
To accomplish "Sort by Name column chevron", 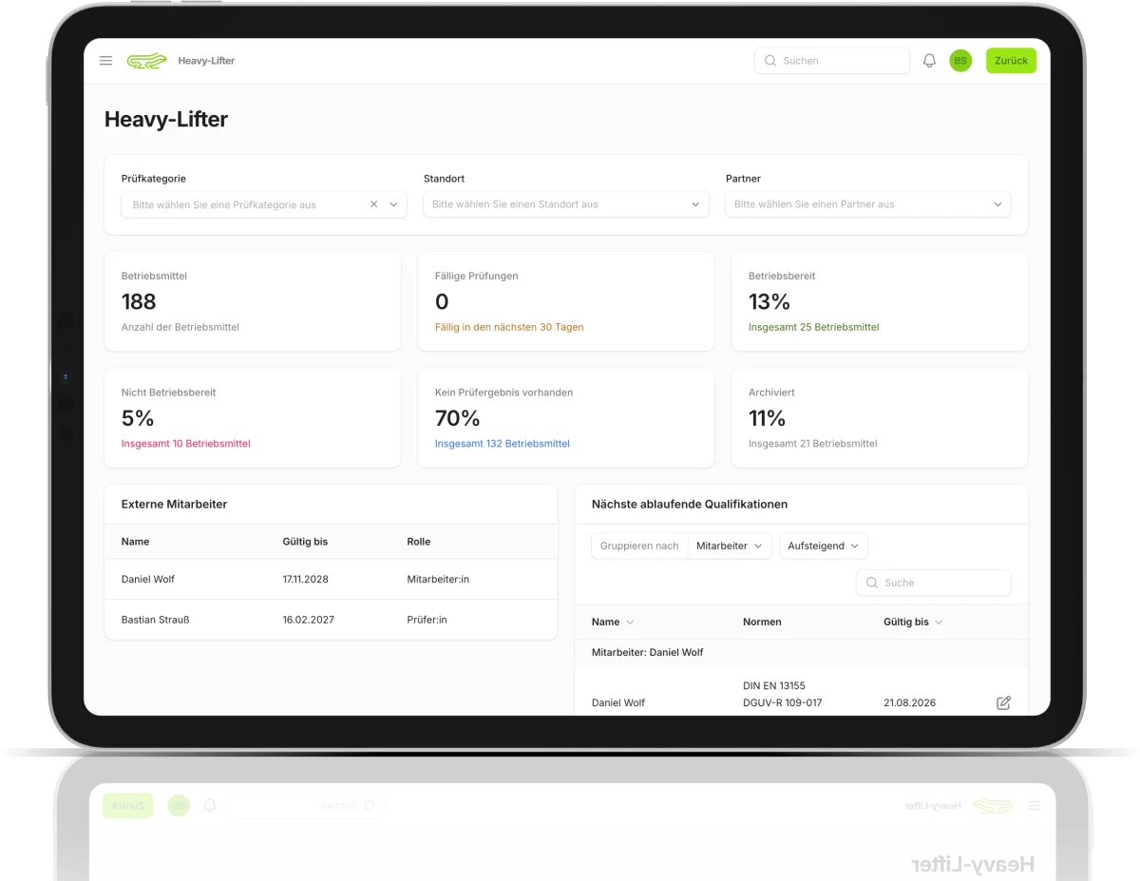I will coord(630,622).
